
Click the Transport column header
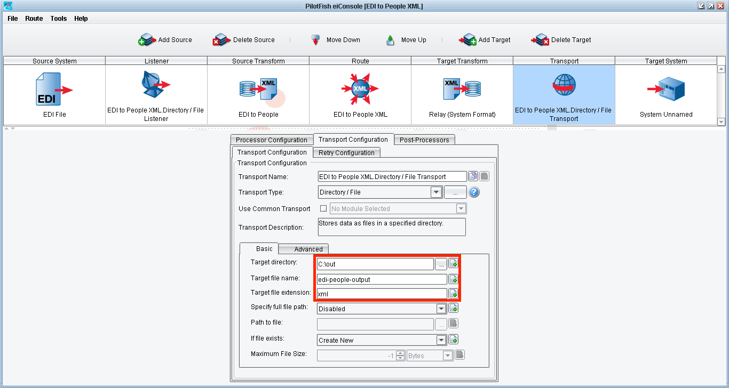(x=564, y=61)
